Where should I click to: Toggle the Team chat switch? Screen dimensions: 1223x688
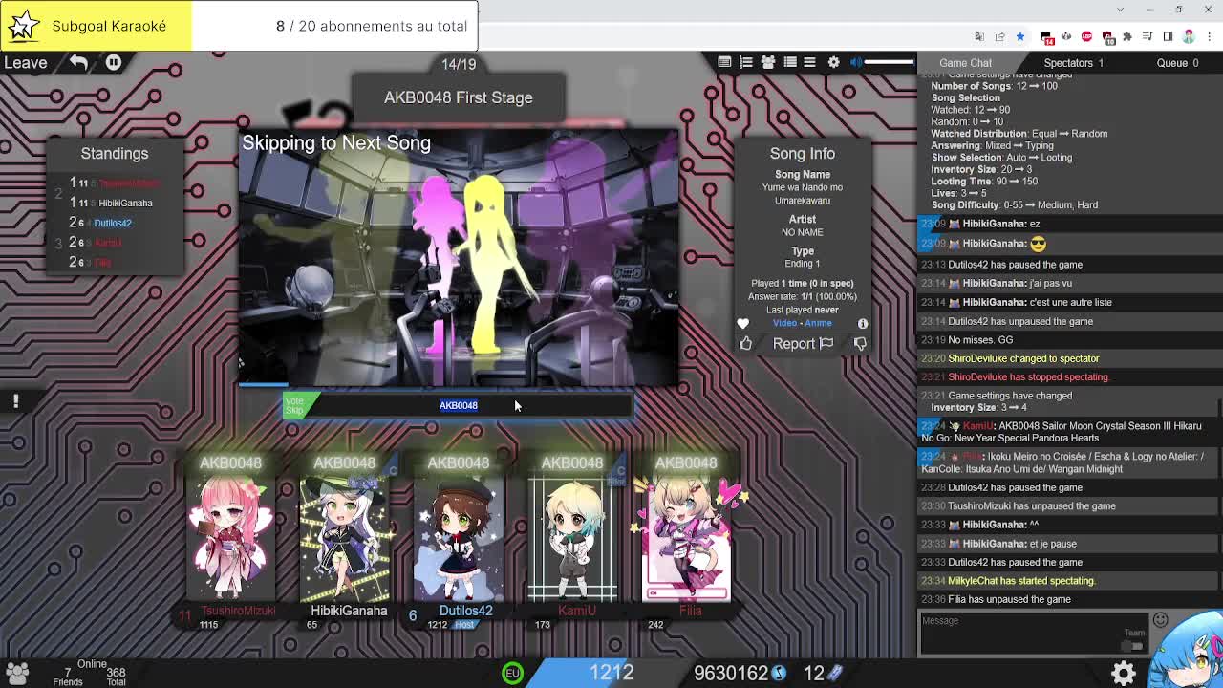[x=1134, y=647]
